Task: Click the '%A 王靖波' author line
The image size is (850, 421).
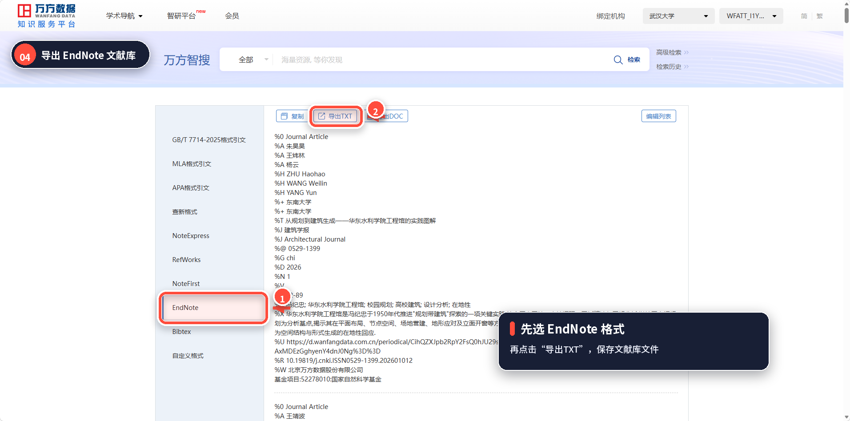Action: pyautogui.click(x=289, y=416)
